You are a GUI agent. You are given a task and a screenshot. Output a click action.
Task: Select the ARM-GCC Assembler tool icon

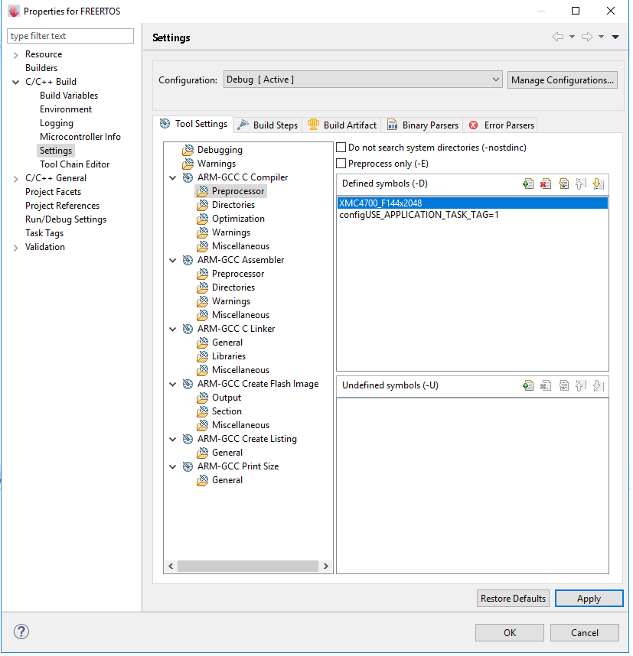188,260
